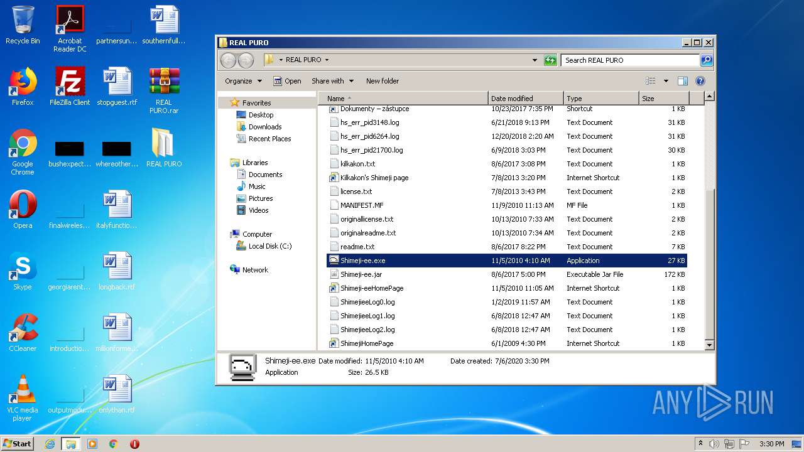Viewport: 804px width, 452px height.
Task: Open Recycle Bin desktop icon
Action: (x=23, y=25)
